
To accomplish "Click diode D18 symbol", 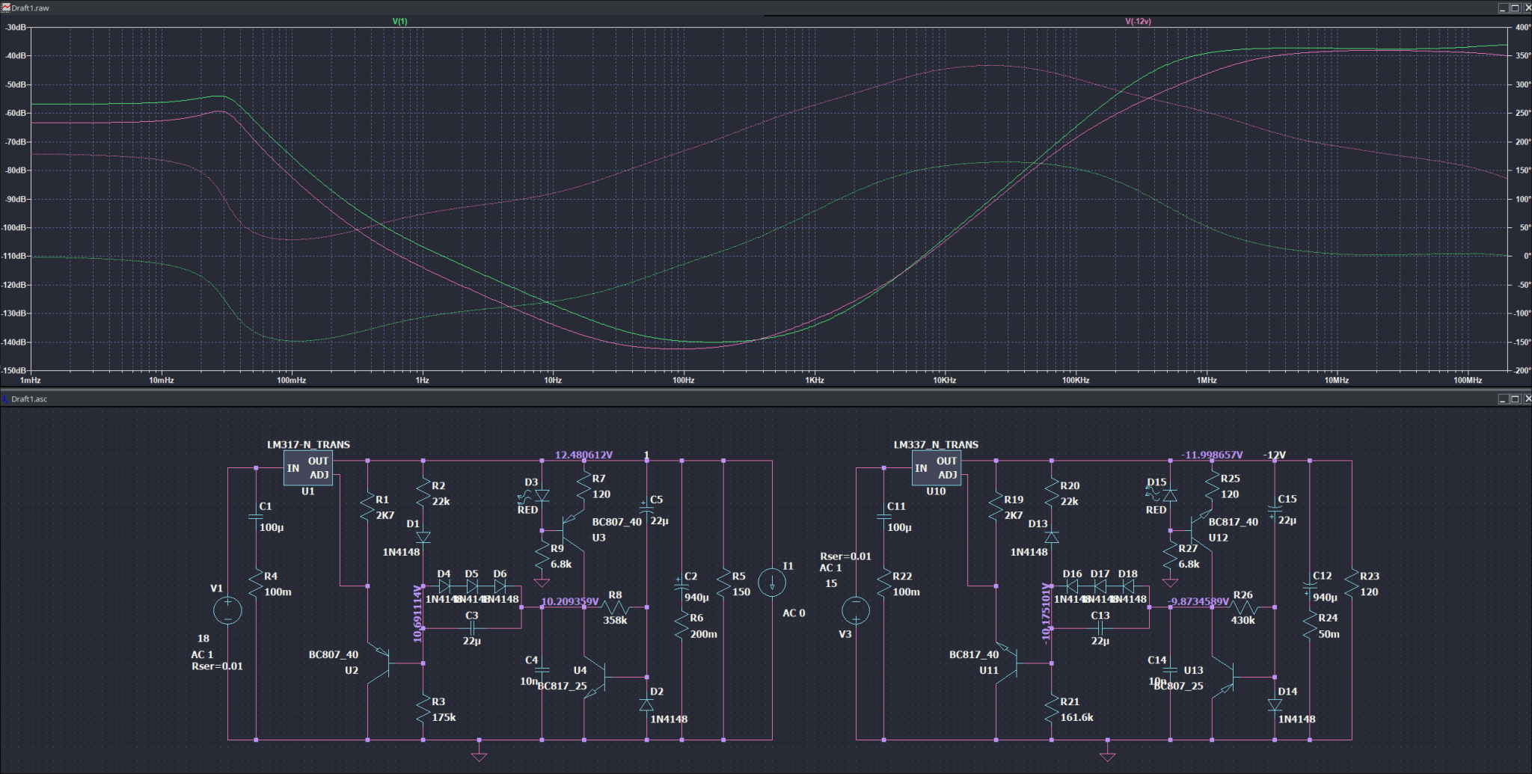I will tap(1128, 586).
